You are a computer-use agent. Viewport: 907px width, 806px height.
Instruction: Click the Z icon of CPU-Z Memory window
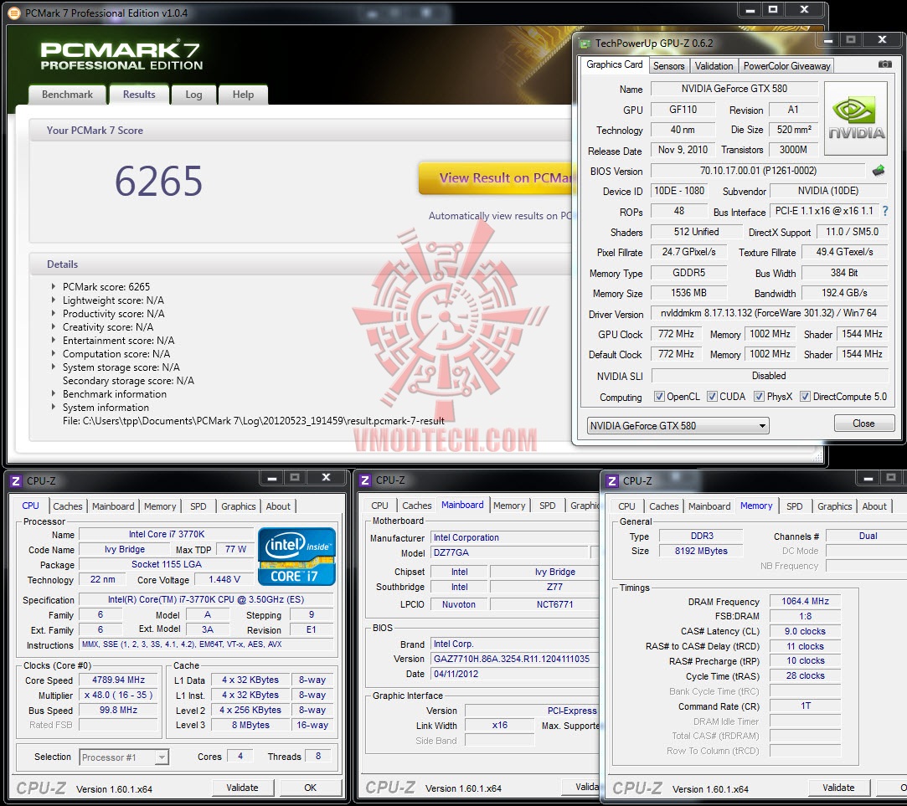point(612,481)
